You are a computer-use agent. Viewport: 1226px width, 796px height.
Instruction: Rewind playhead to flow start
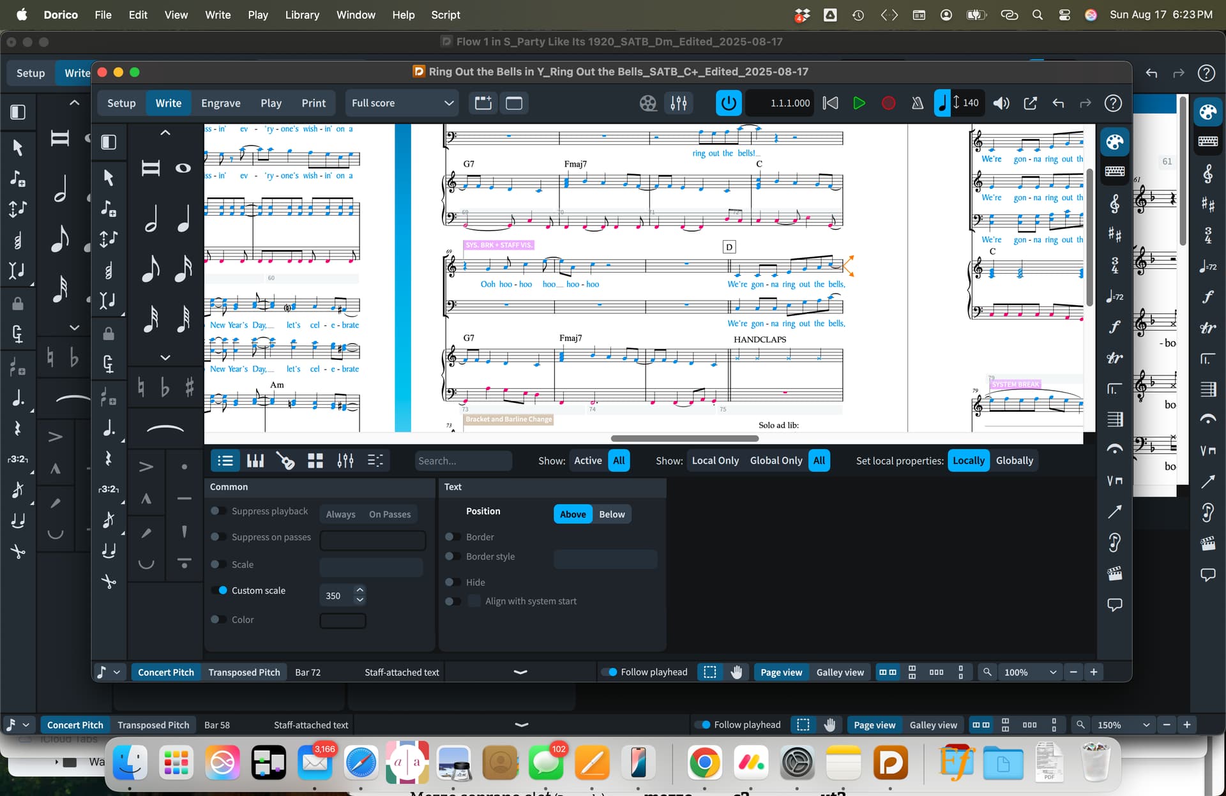pos(830,103)
